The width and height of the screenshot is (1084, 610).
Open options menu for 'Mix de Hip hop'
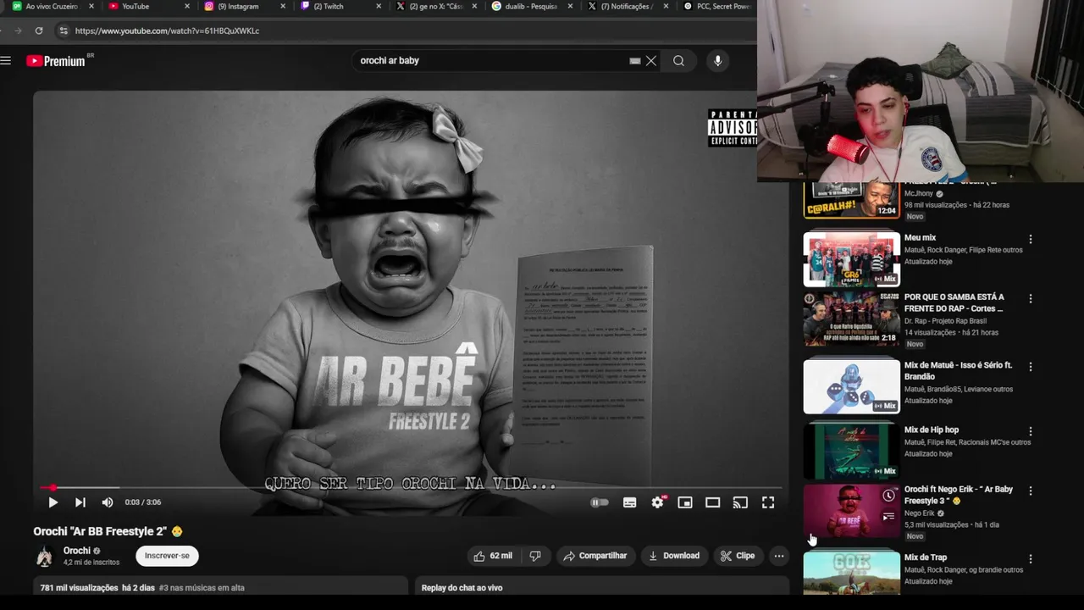tap(1031, 431)
